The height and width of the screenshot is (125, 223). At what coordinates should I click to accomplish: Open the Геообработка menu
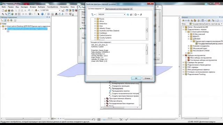click(53, 7)
